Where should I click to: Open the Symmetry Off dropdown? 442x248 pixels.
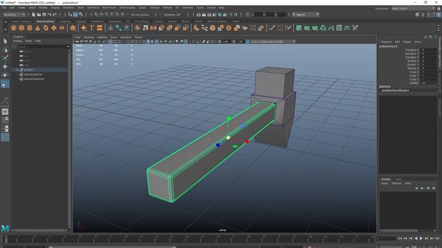pyautogui.click(x=172, y=14)
